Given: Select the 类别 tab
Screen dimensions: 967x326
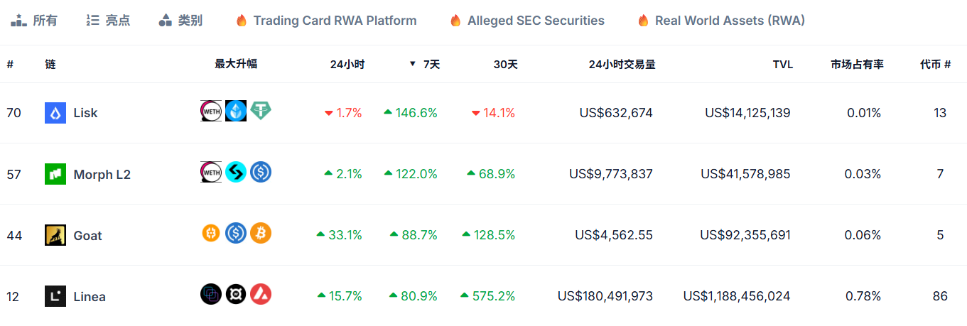Looking at the screenshot, I should (x=180, y=21).
